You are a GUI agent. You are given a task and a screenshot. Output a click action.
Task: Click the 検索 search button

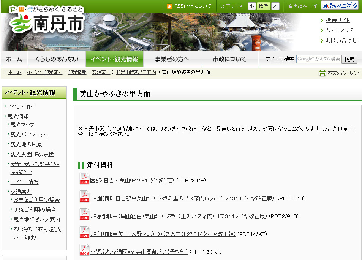point(349,59)
